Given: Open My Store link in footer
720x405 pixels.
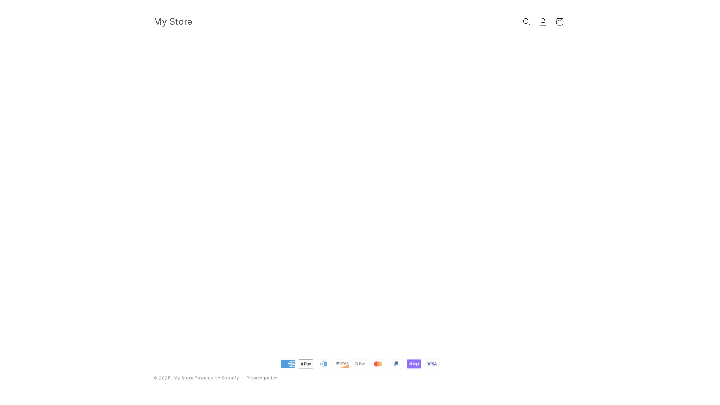Looking at the screenshot, I should pos(183,378).
